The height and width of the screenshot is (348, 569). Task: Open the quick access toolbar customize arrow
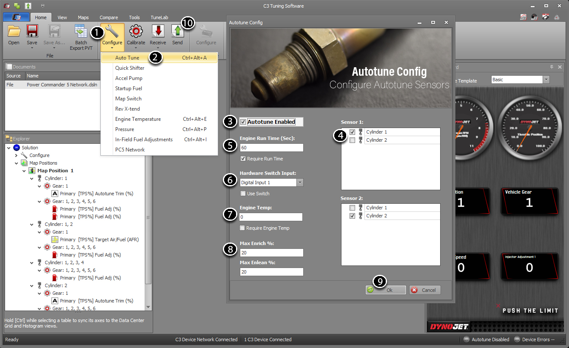pyautogui.click(x=43, y=6)
